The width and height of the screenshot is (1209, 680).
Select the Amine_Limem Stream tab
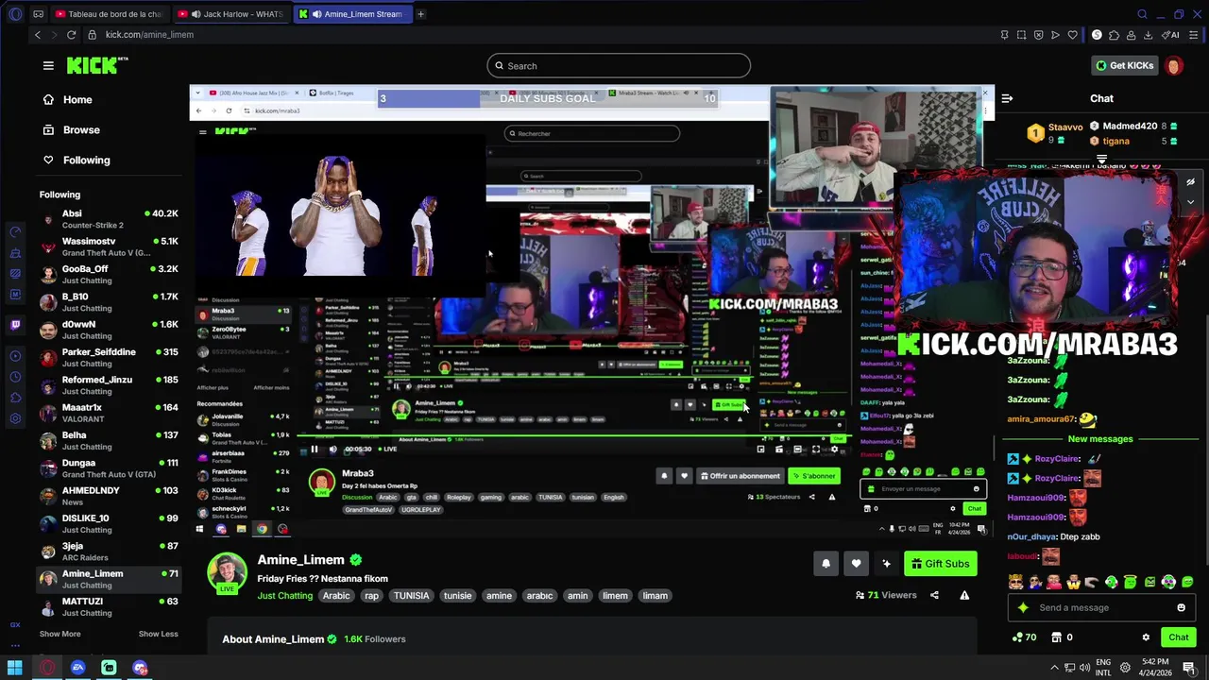[x=352, y=14]
